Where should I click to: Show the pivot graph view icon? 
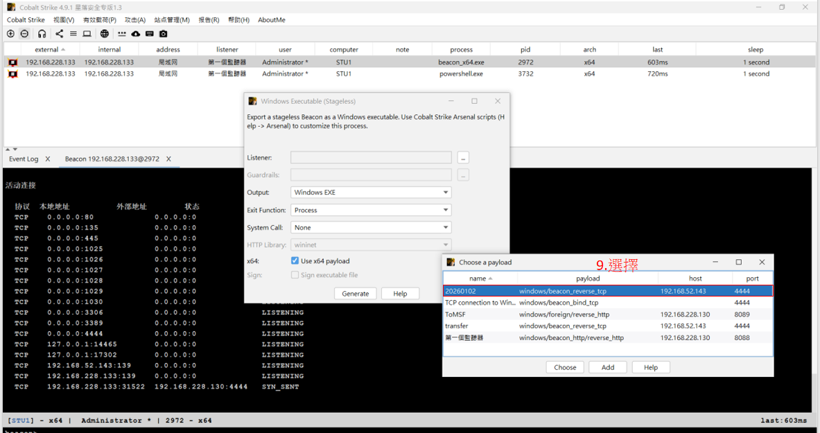coord(59,33)
